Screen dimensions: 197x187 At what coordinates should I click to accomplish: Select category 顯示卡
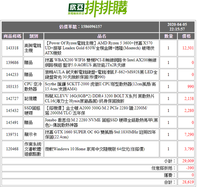point(31,135)
